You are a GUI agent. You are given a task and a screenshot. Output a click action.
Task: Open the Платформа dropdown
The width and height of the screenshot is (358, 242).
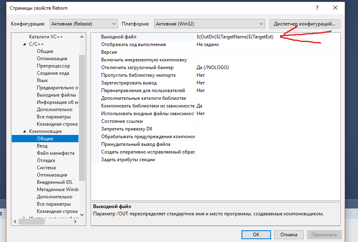click(209, 24)
